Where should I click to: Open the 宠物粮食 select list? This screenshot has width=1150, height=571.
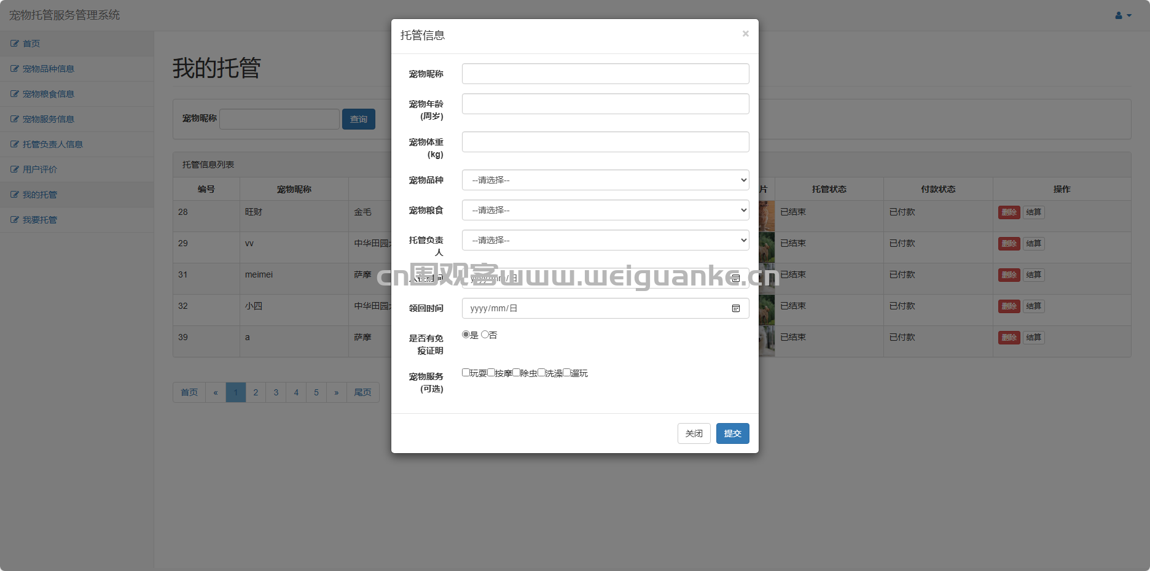click(605, 210)
